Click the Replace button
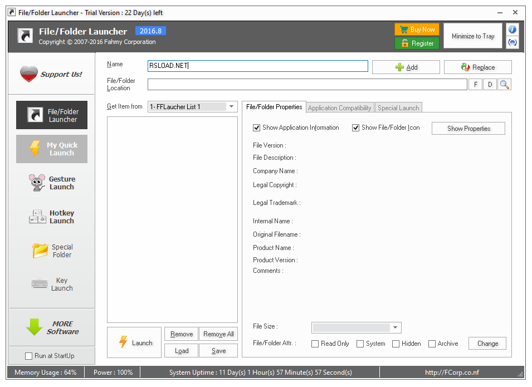 [478, 67]
